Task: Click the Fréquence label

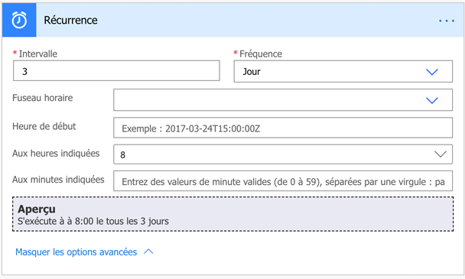Action: tap(261, 54)
